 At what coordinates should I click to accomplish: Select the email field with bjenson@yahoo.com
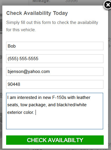tap(55, 71)
